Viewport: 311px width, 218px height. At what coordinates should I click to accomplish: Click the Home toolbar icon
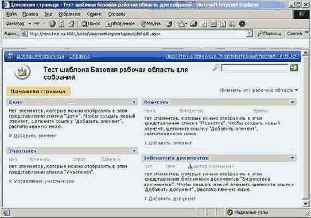[x=71, y=24]
